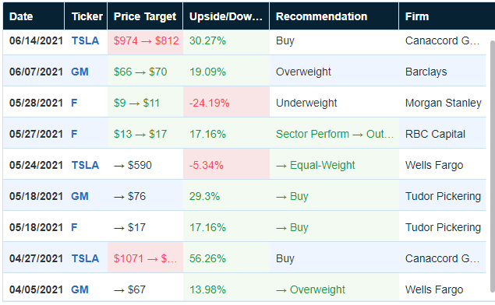Select the Morgan Stanley firm cell
Viewport: 495px width, 305px height.
[x=442, y=102]
